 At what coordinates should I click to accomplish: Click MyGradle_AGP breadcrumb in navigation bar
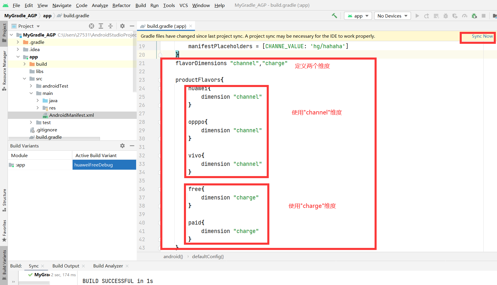pos(21,16)
